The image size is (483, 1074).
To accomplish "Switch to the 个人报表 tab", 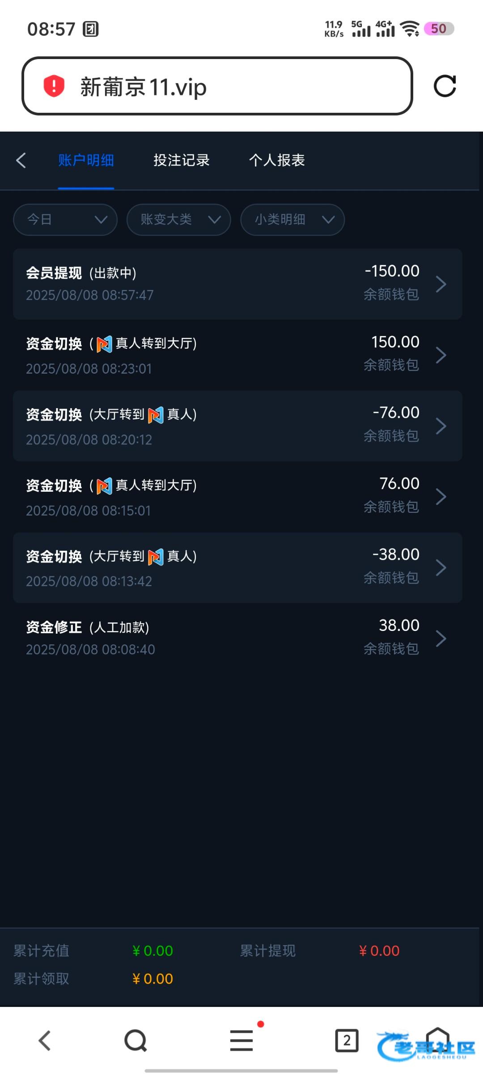I will pyautogui.click(x=277, y=160).
